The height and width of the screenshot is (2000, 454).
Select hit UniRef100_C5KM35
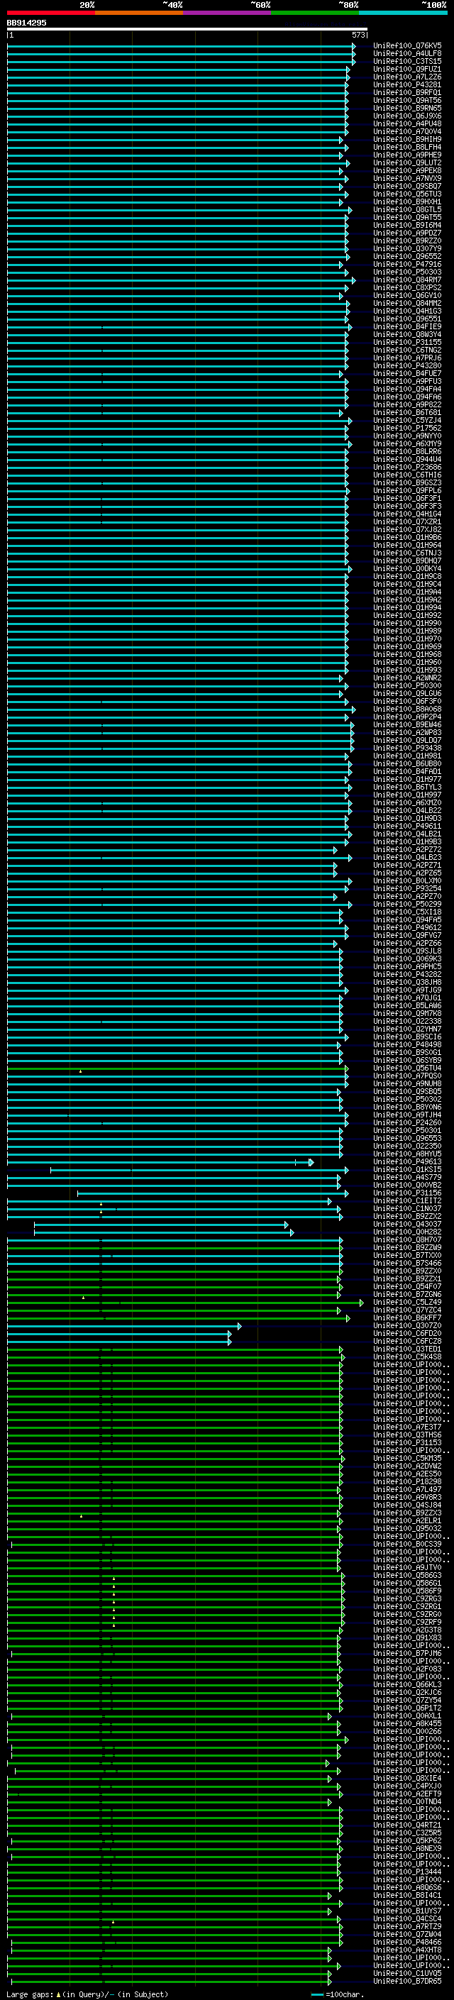[407, 1458]
